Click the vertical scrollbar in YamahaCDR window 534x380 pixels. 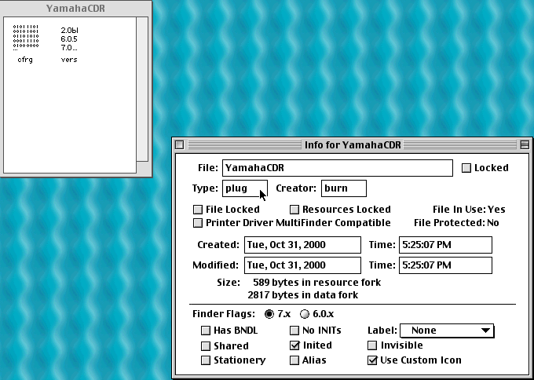click(142, 89)
